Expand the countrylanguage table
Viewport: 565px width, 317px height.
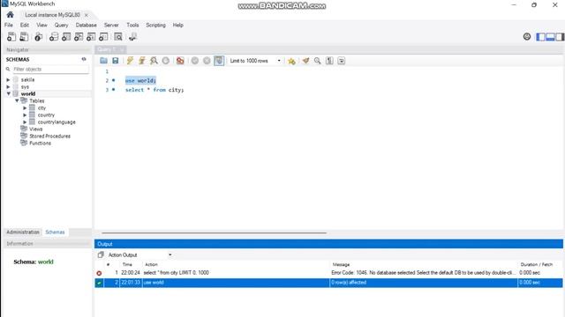[26, 122]
